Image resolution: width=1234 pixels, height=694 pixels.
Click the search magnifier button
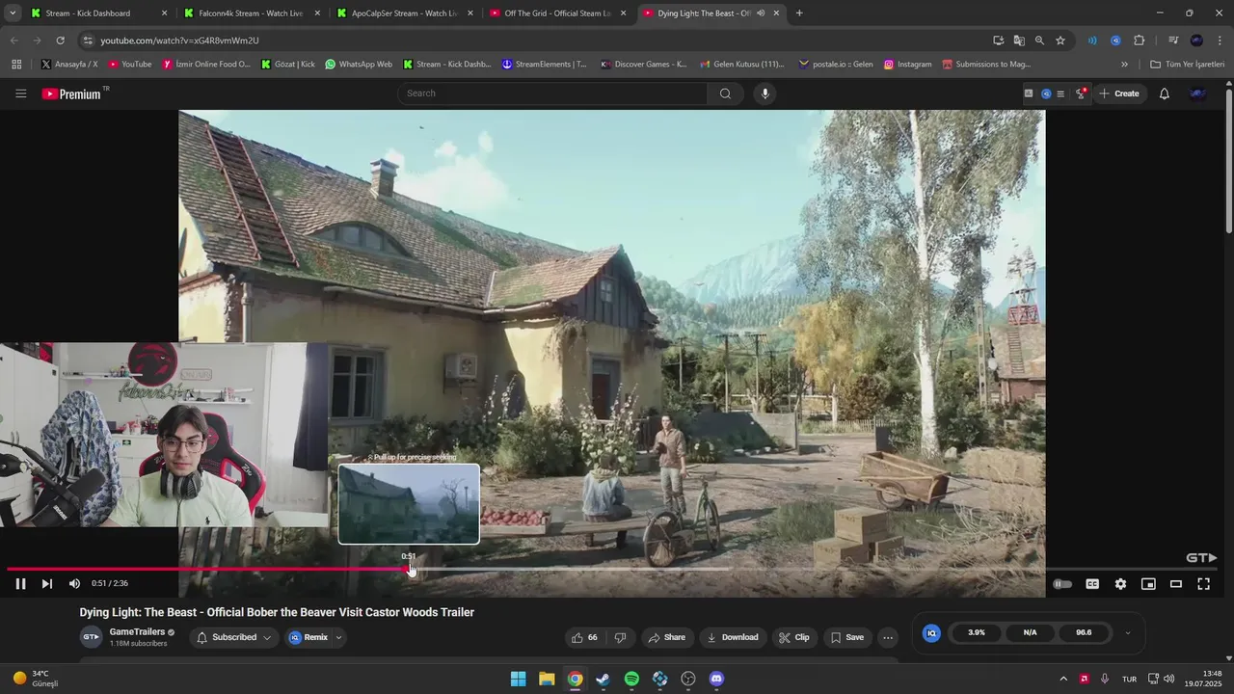pos(725,93)
